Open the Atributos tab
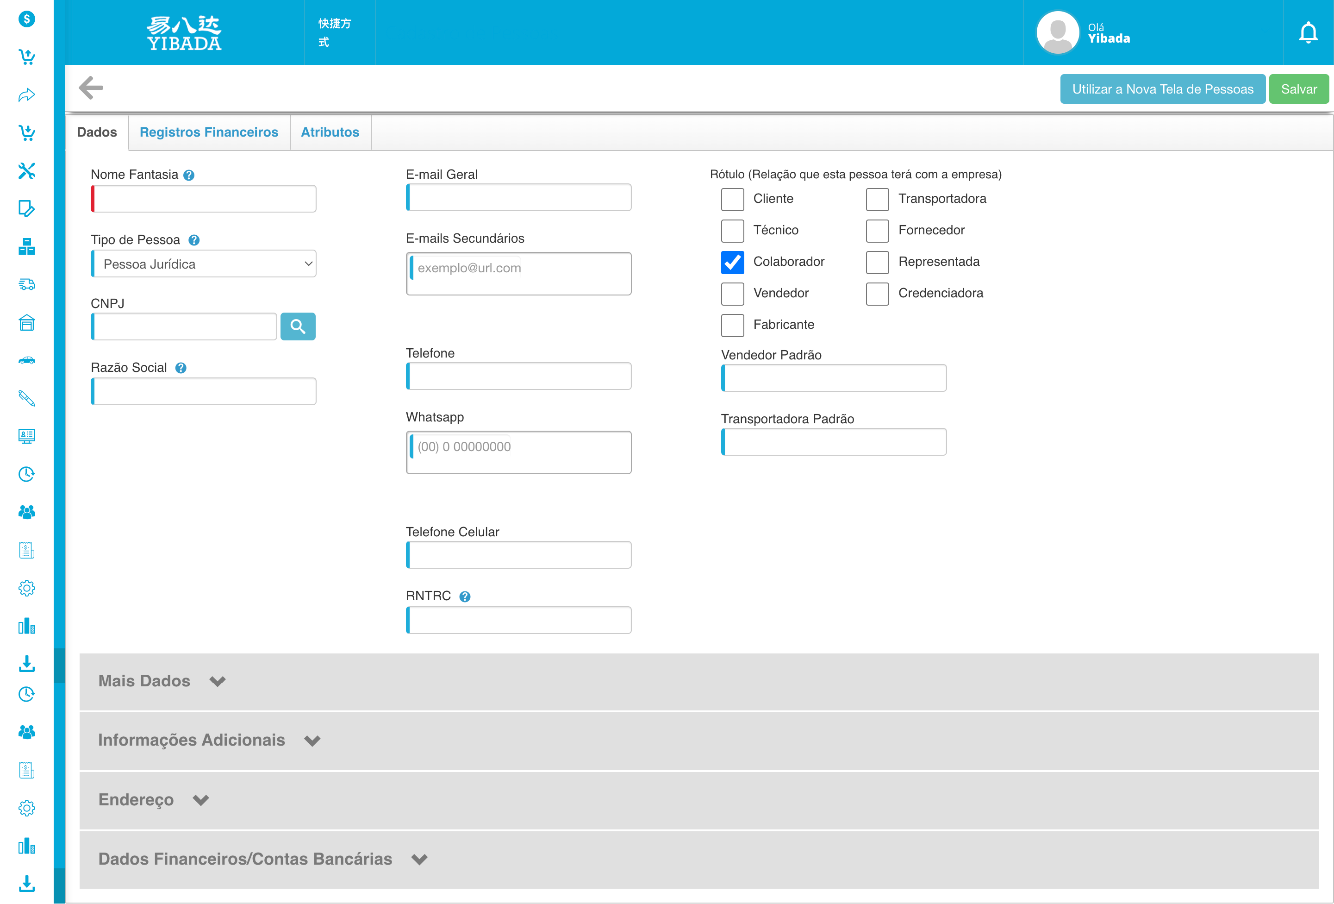 330,132
